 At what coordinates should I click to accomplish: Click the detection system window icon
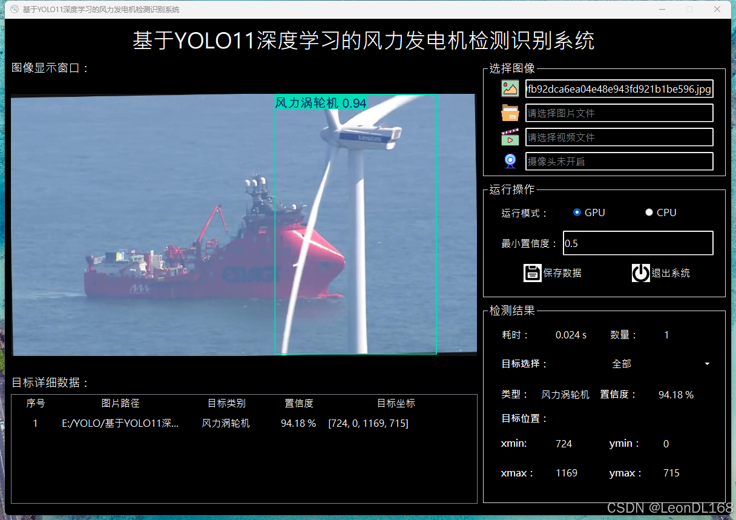click(13, 9)
